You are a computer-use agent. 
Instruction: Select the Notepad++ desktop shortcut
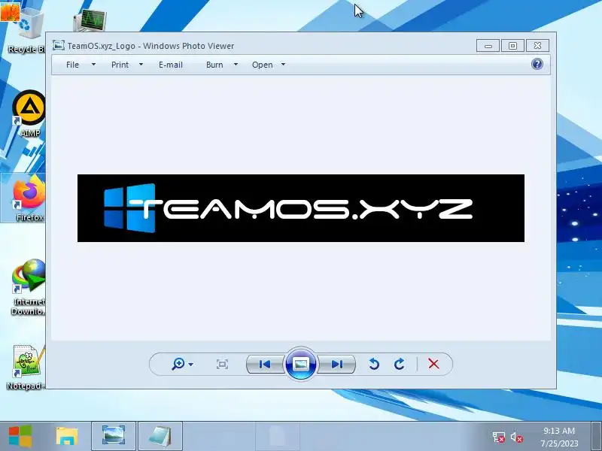pyautogui.click(x=26, y=367)
